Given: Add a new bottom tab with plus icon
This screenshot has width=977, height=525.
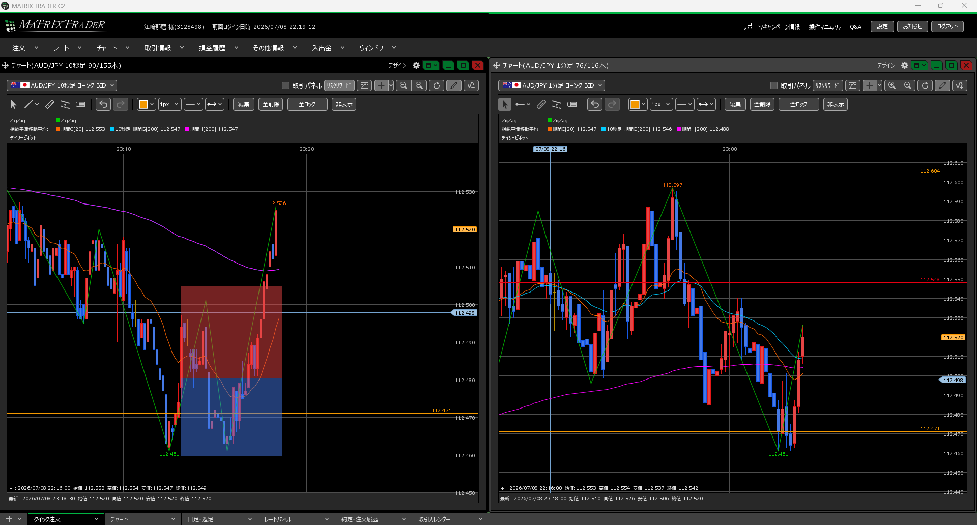Looking at the screenshot, I should tap(9, 519).
